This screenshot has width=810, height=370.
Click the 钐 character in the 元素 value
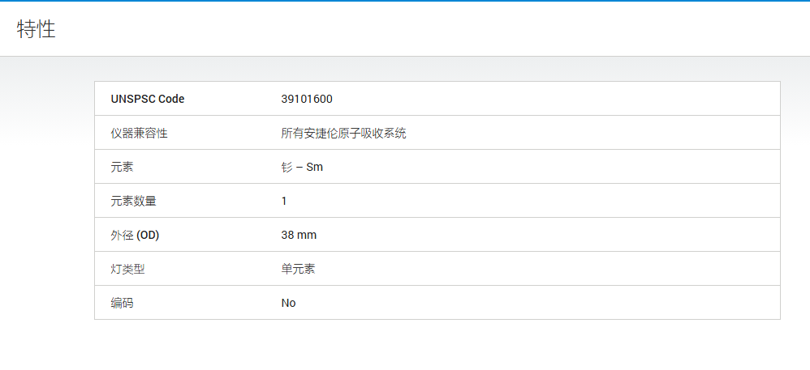tap(287, 168)
